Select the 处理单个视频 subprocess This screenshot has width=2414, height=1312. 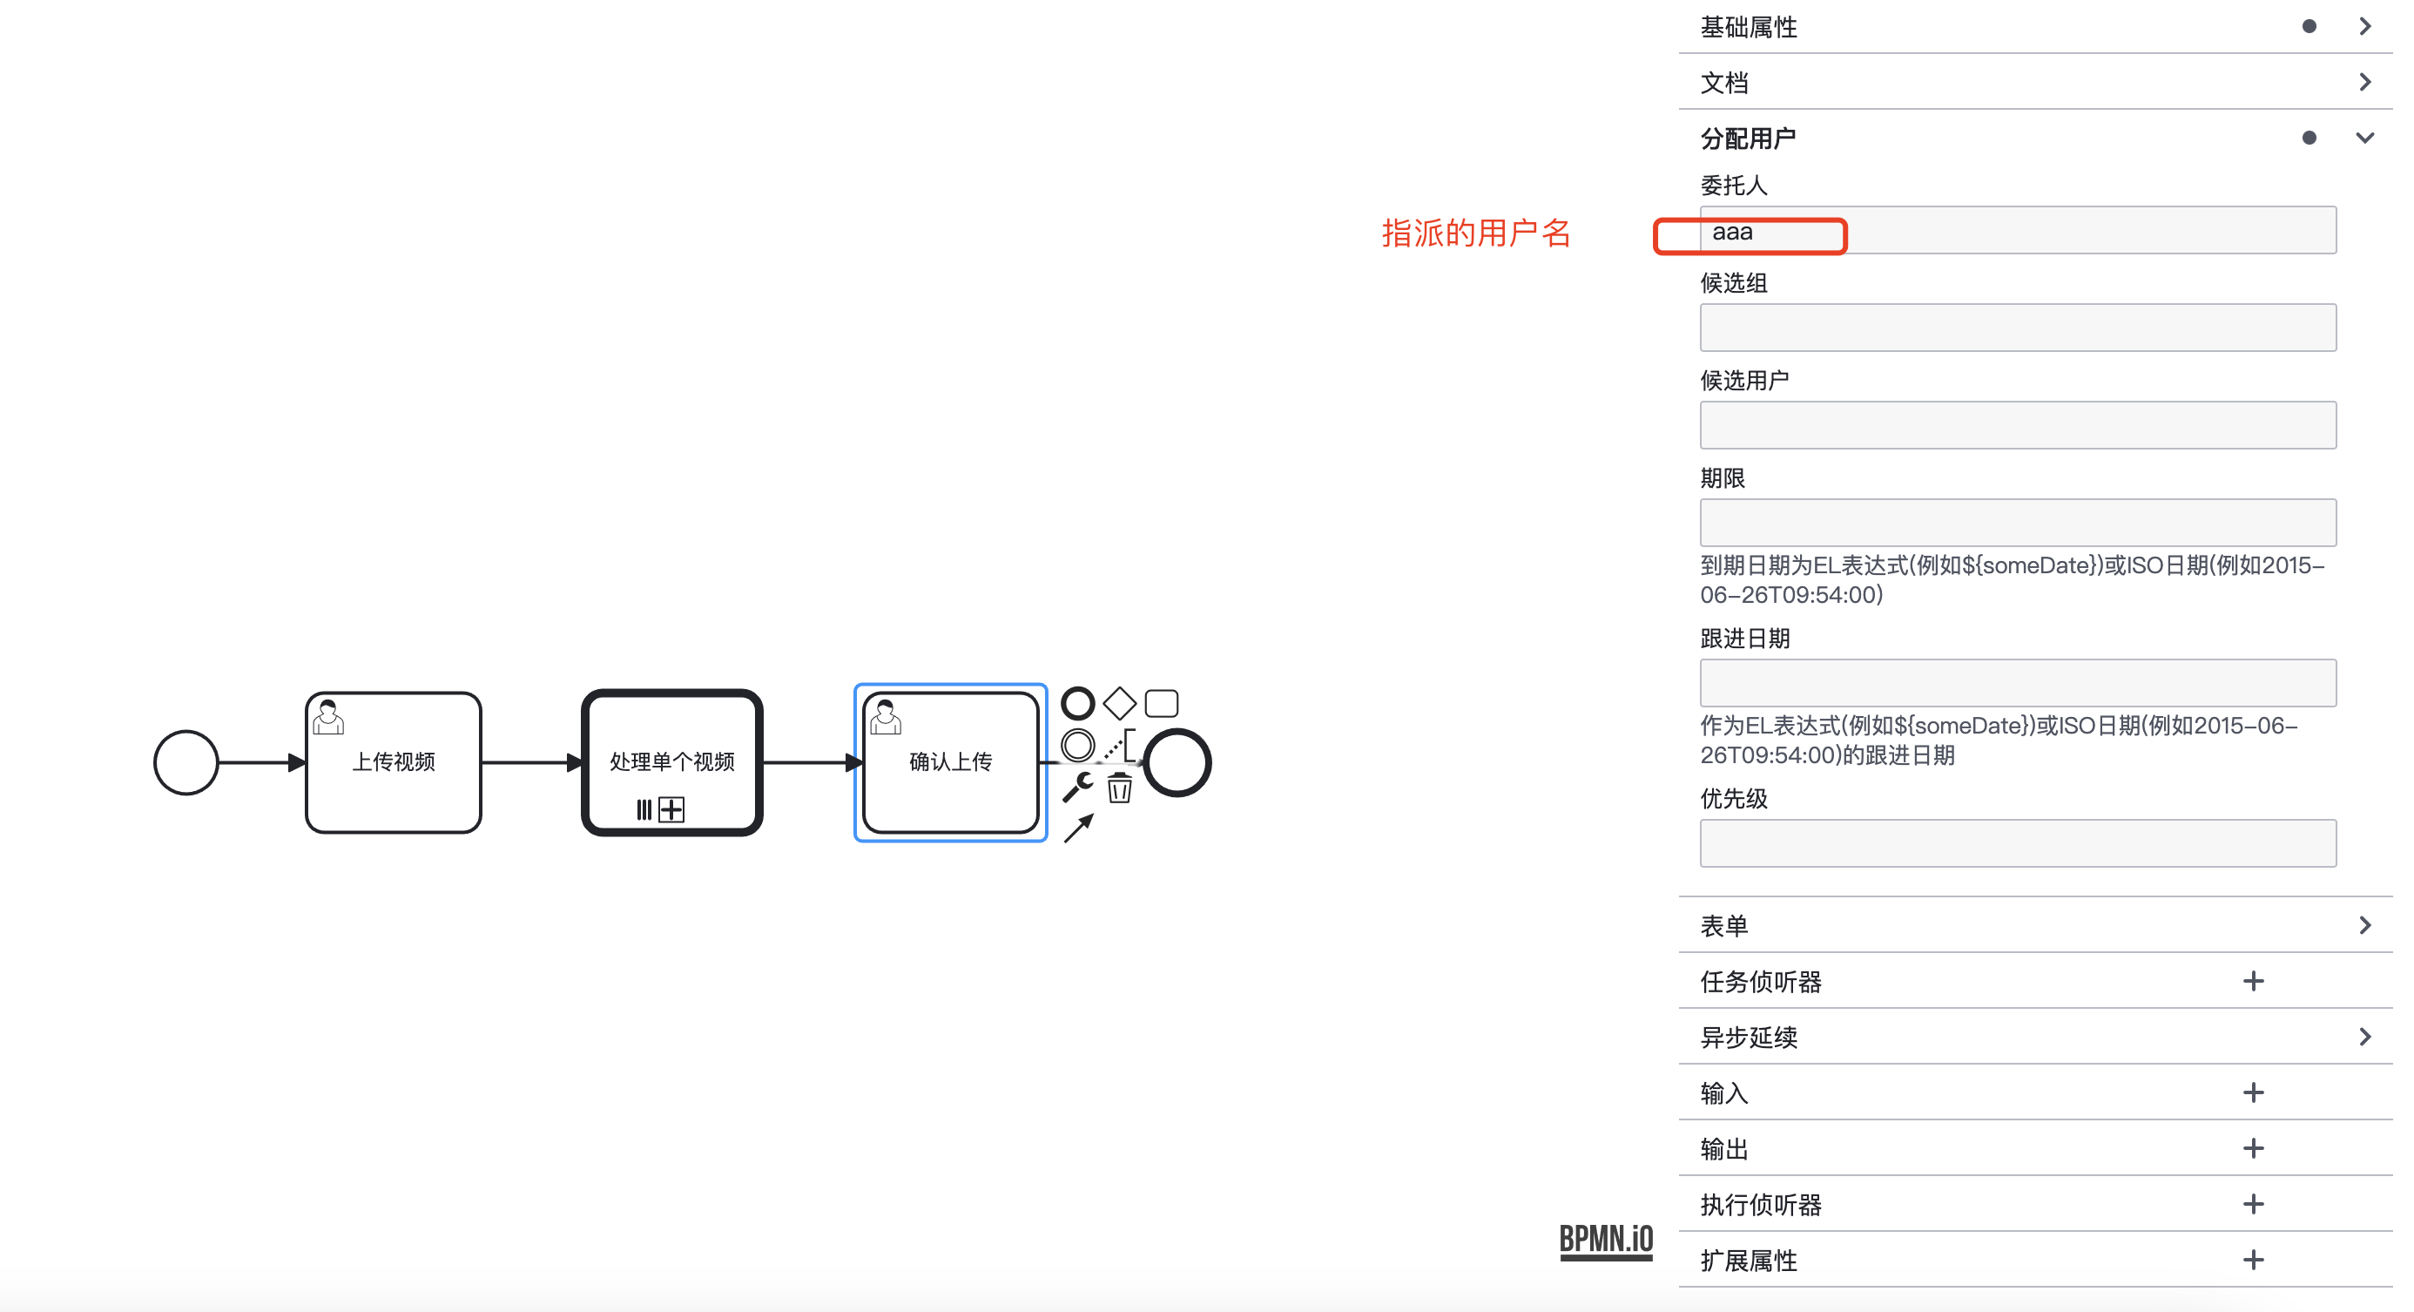(671, 762)
